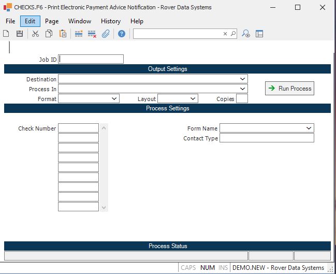The height and width of the screenshot is (274, 336).
Task: Open the History menu
Action: (x=111, y=21)
